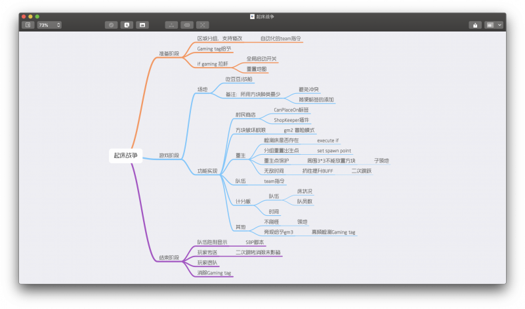The image size is (525, 309).
Task: Click the insert image toolbar icon
Action: (x=142, y=25)
